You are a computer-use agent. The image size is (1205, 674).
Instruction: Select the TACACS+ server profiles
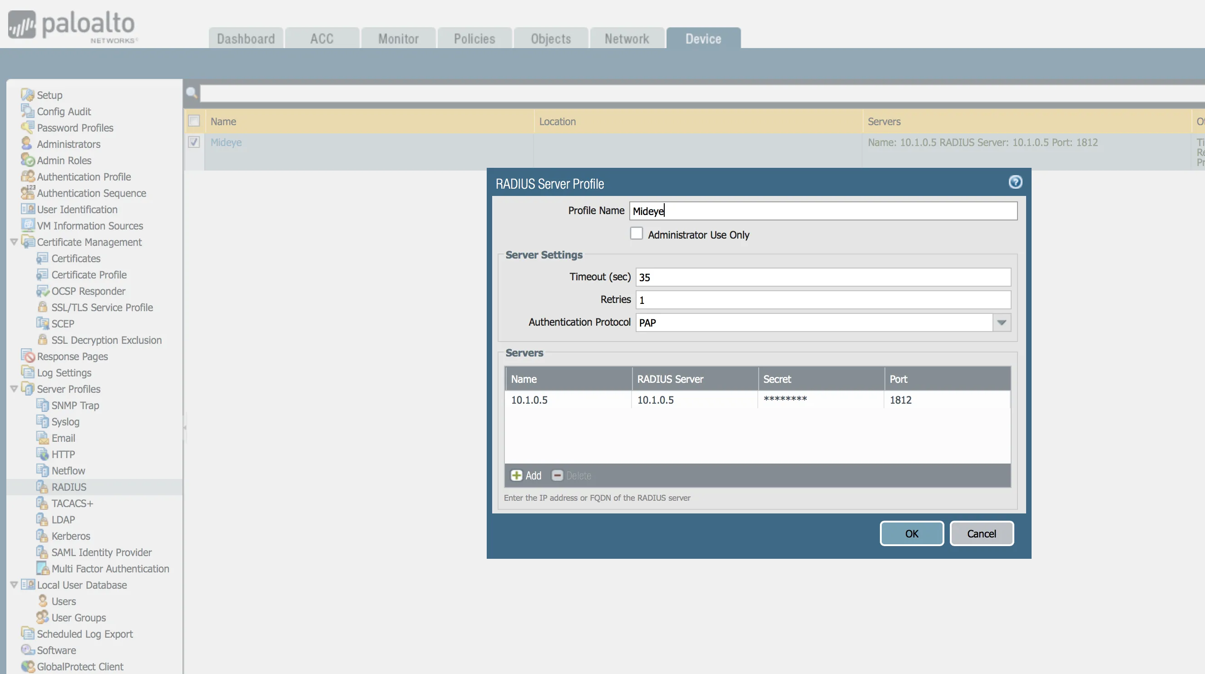pos(72,503)
